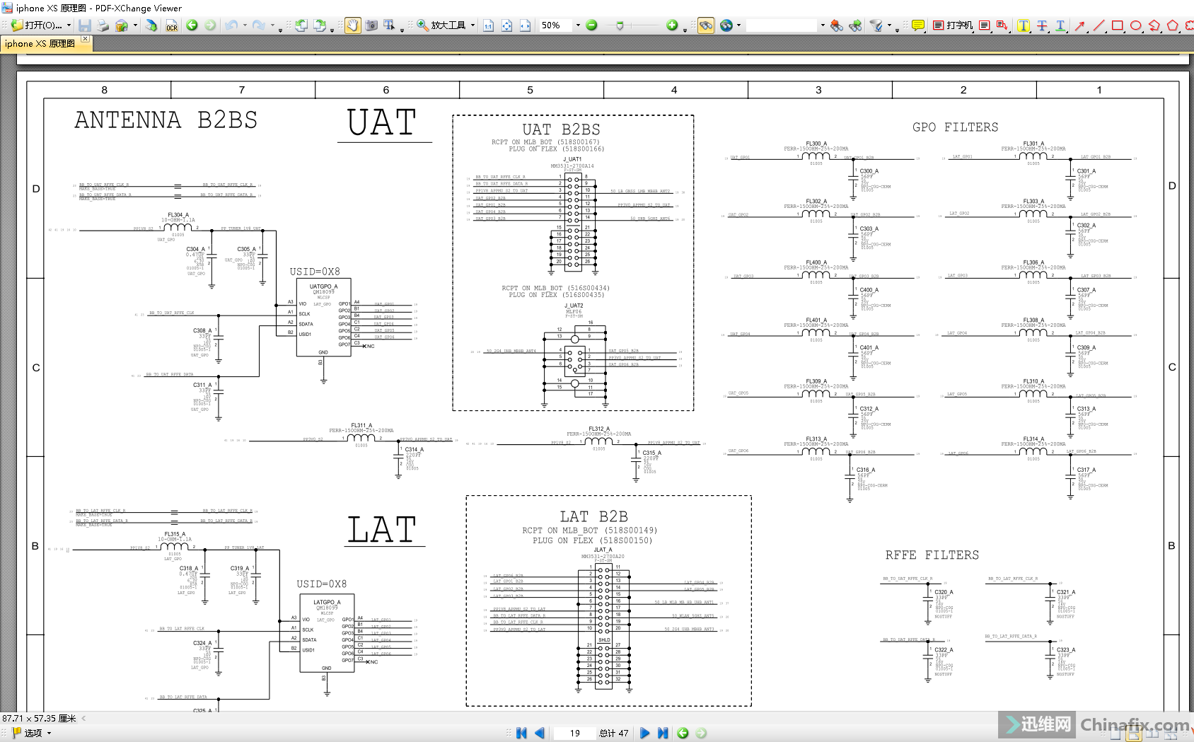Screen dimensions: 1194x742
Task: Open the 选项 options menu
Action: coord(32,734)
